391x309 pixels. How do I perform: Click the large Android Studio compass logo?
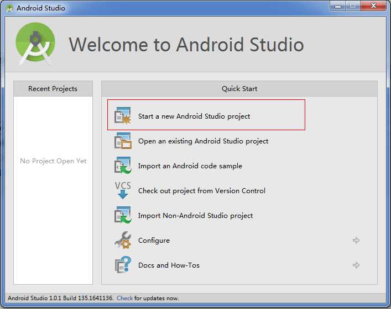35,44
